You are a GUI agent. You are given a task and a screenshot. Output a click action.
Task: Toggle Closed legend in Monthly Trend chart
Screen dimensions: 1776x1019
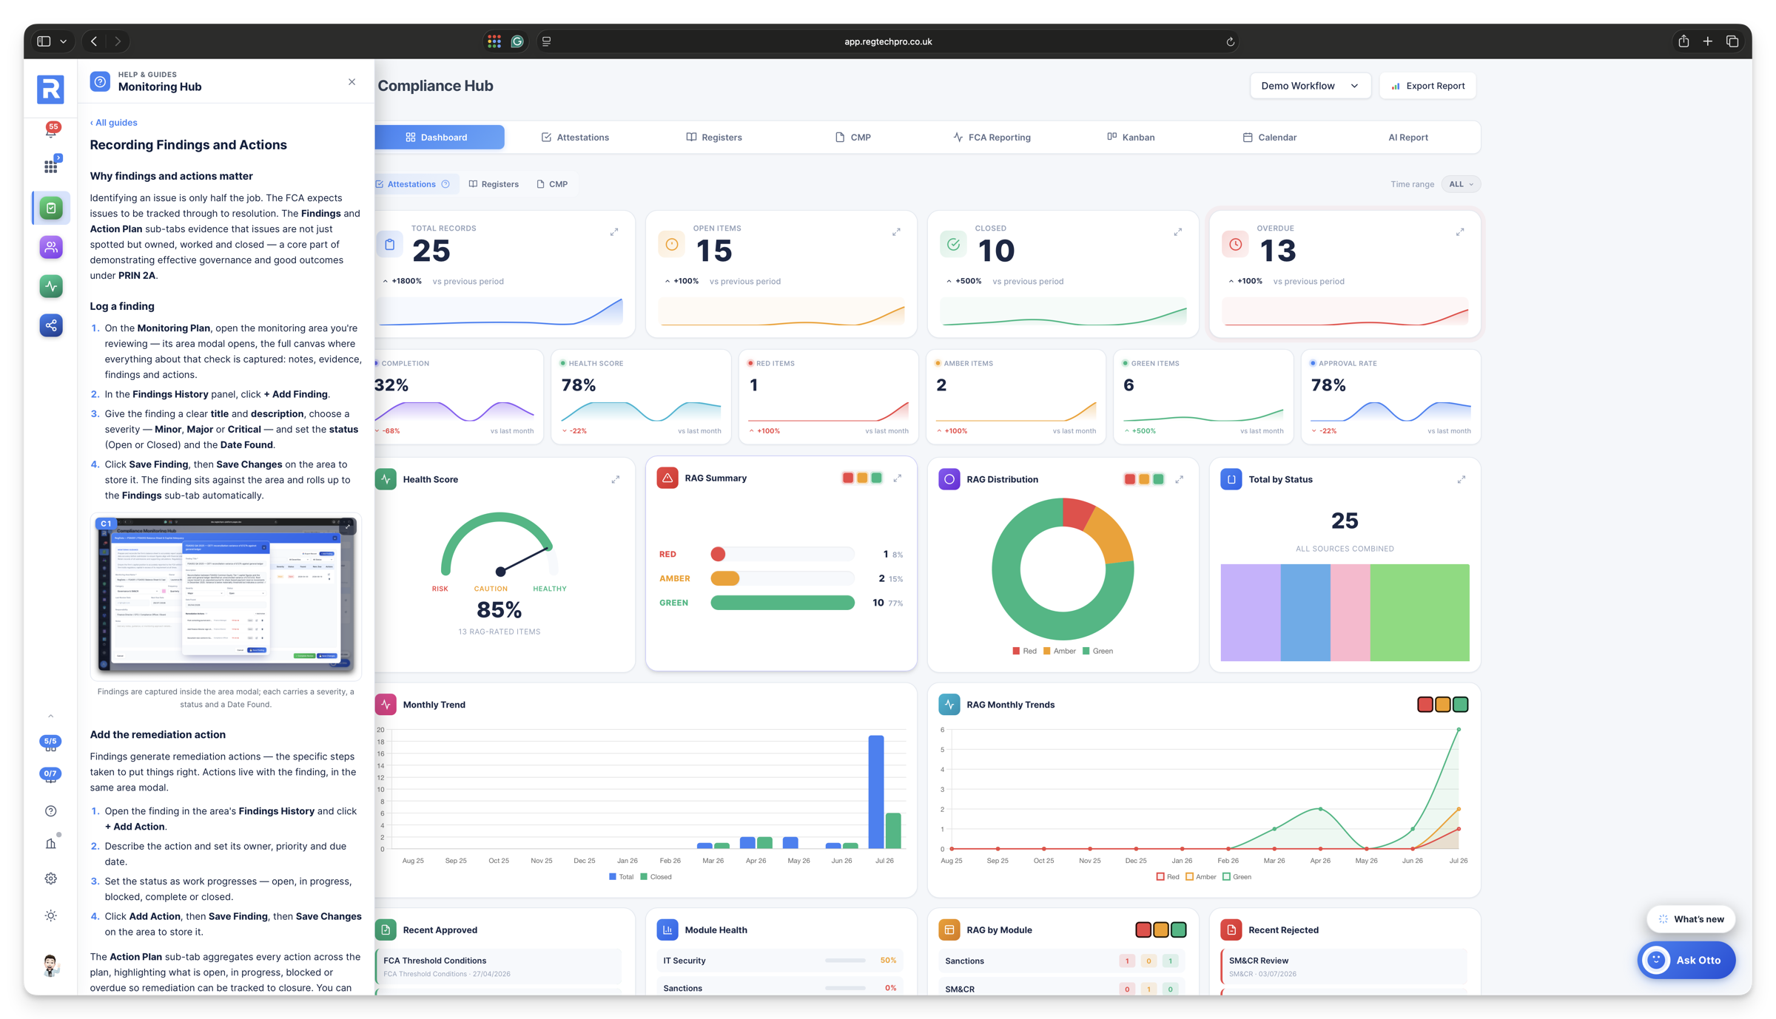click(656, 877)
